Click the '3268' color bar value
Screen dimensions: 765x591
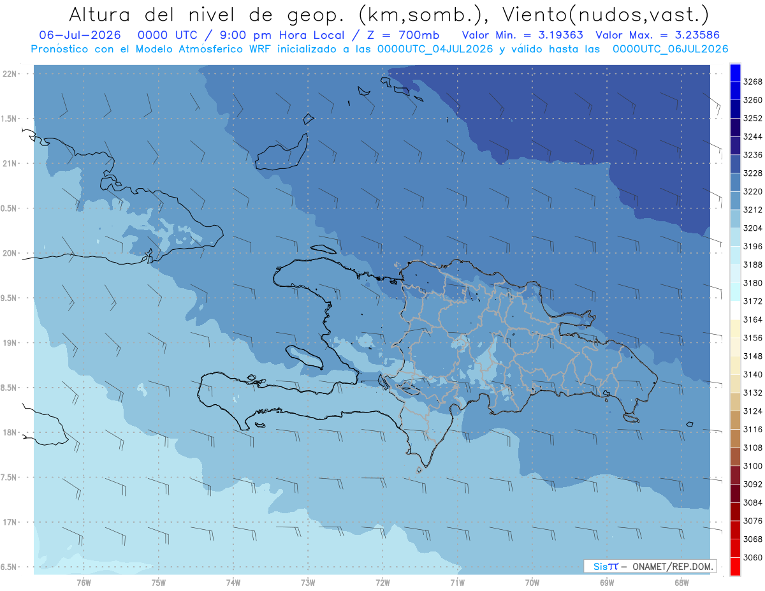click(752, 82)
